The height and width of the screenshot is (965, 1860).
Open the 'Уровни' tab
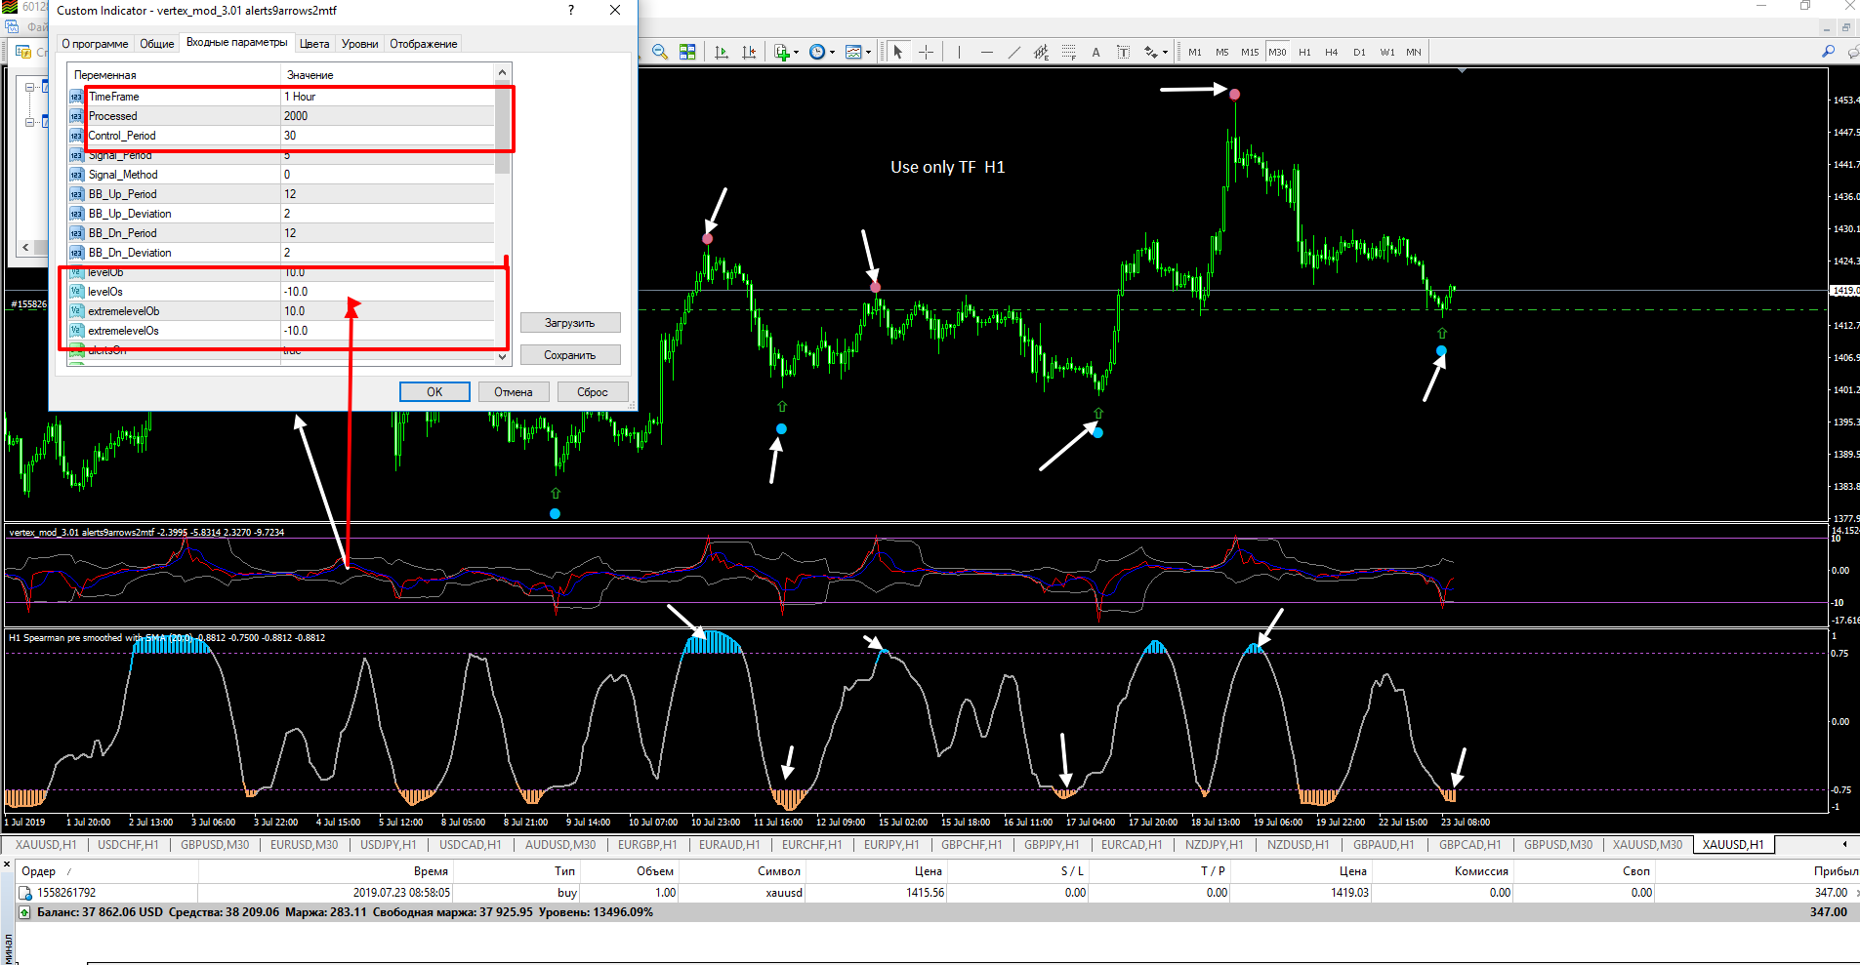[x=360, y=44]
